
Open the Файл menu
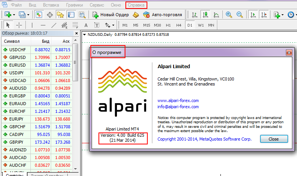(16, 5)
